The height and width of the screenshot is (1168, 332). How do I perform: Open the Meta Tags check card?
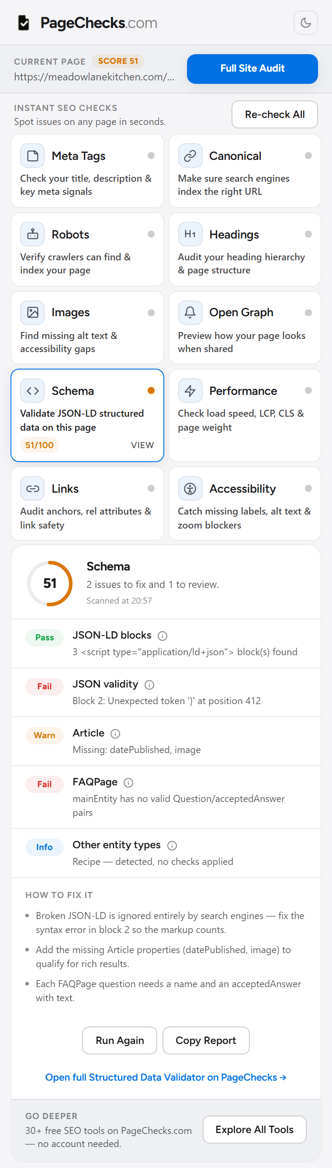pyautogui.click(x=87, y=171)
